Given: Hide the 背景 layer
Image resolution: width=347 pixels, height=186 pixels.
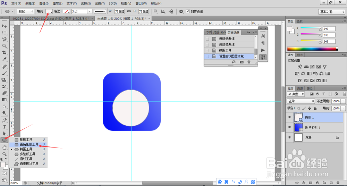Looking at the screenshot, I should pyautogui.click(x=289, y=137).
